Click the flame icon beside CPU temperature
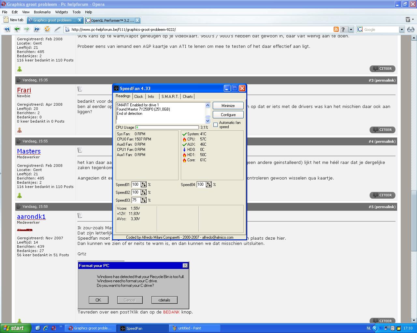 [184, 139]
